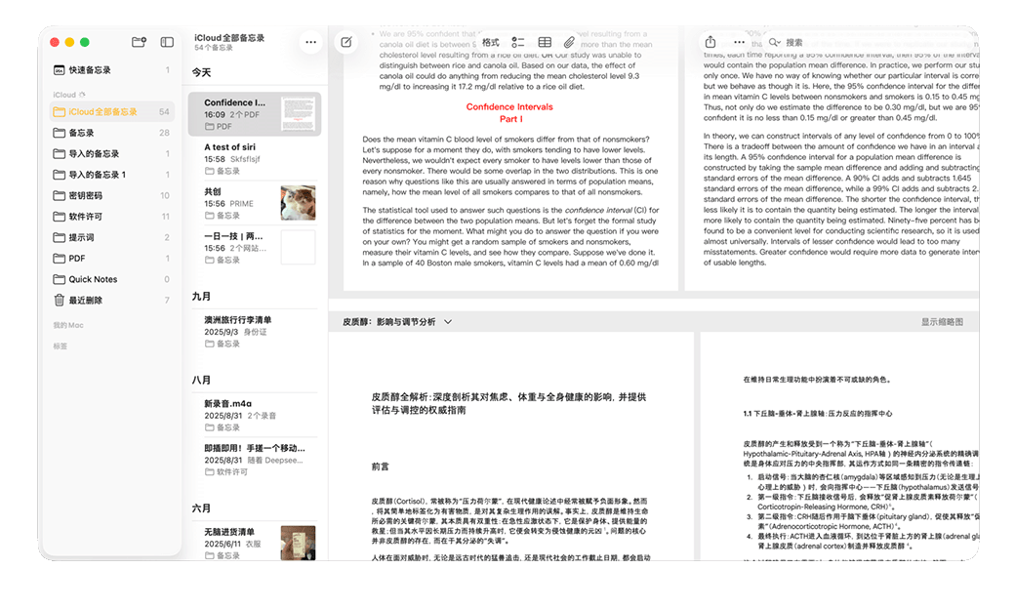Image resolution: width=1015 pixels, height=609 pixels.
Task: Open the 格式 format menu
Action: coord(491,43)
